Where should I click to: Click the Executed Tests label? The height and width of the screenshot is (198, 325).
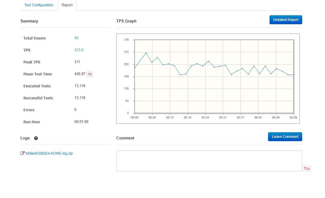point(37,86)
